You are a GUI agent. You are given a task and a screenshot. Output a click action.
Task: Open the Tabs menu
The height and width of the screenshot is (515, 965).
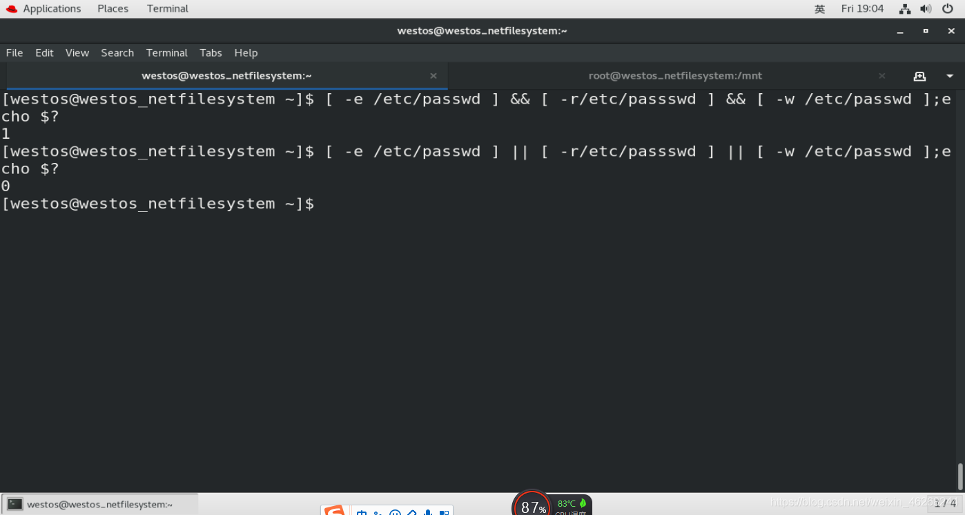(x=211, y=52)
